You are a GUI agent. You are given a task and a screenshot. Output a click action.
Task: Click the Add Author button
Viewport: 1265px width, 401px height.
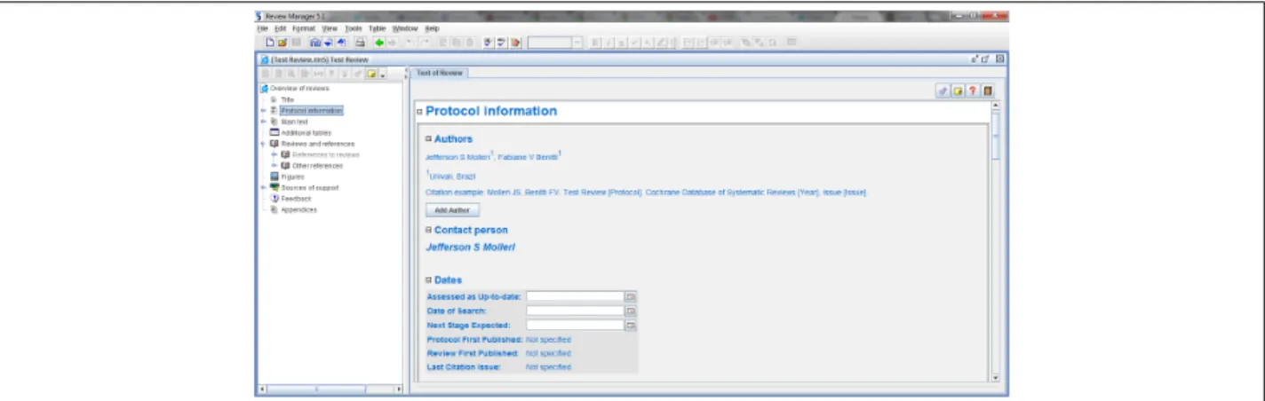tap(452, 210)
